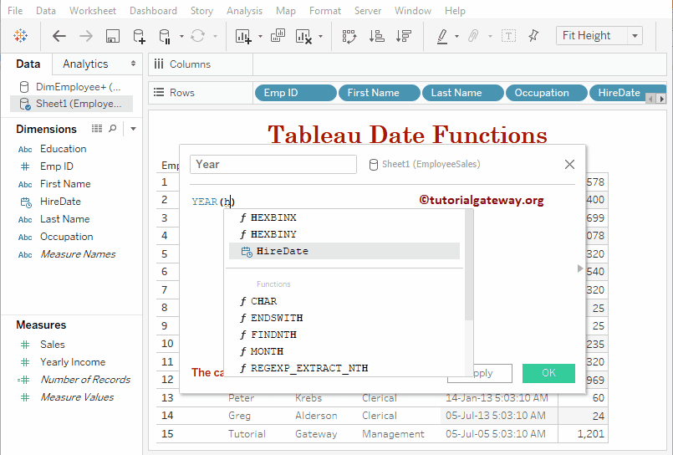Select Yearly Income measure
Viewport: 673px width, 455px height.
[x=73, y=362]
